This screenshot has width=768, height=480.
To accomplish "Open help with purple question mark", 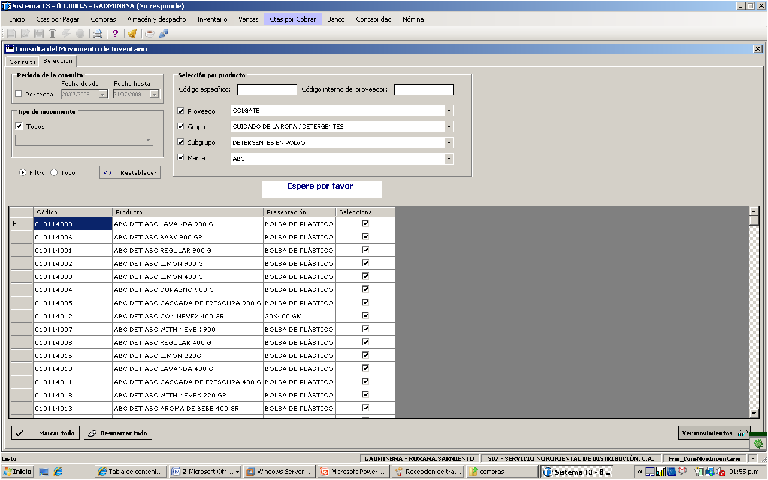I will [x=116, y=34].
